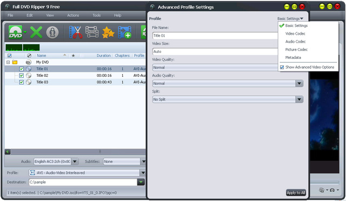This screenshot has height=201, width=346.
Task: Click the horizontal scrollbar of file list
Action: coord(78,152)
